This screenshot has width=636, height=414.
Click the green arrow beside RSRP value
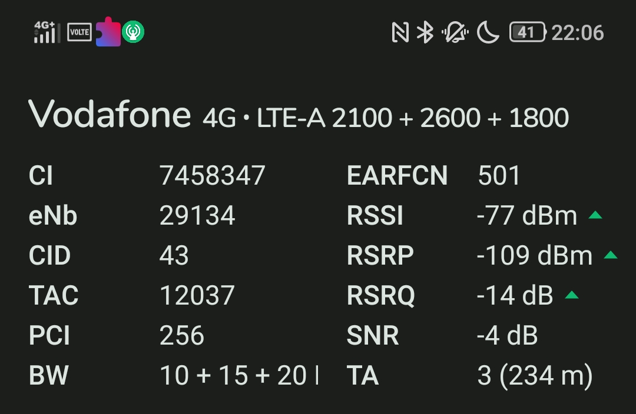click(611, 255)
